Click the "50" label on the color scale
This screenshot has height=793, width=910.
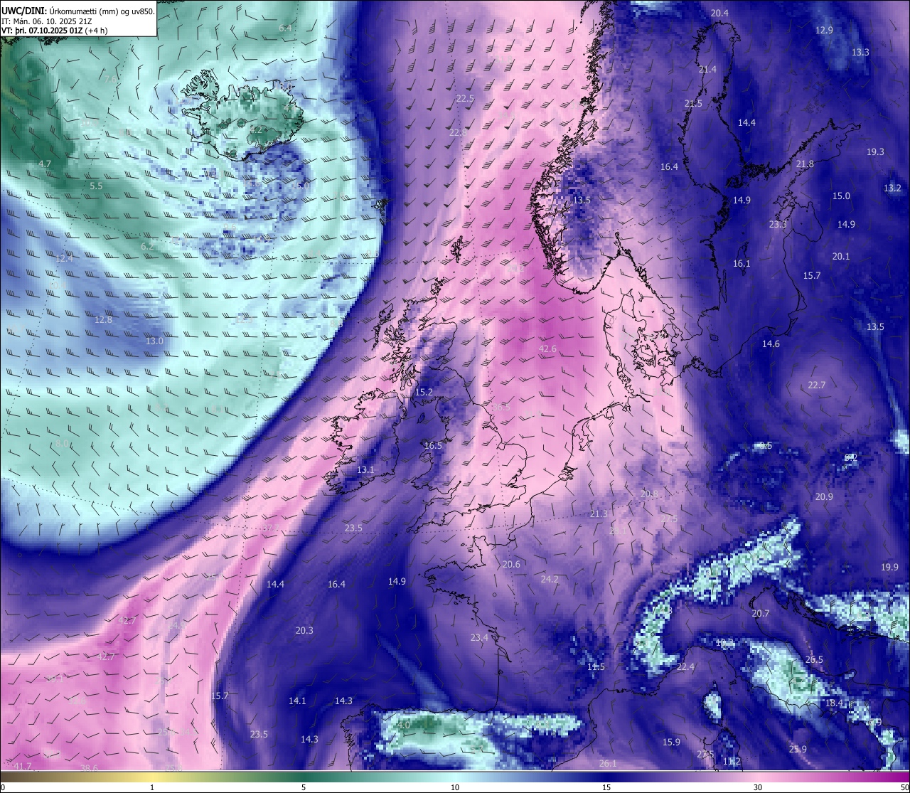click(904, 787)
